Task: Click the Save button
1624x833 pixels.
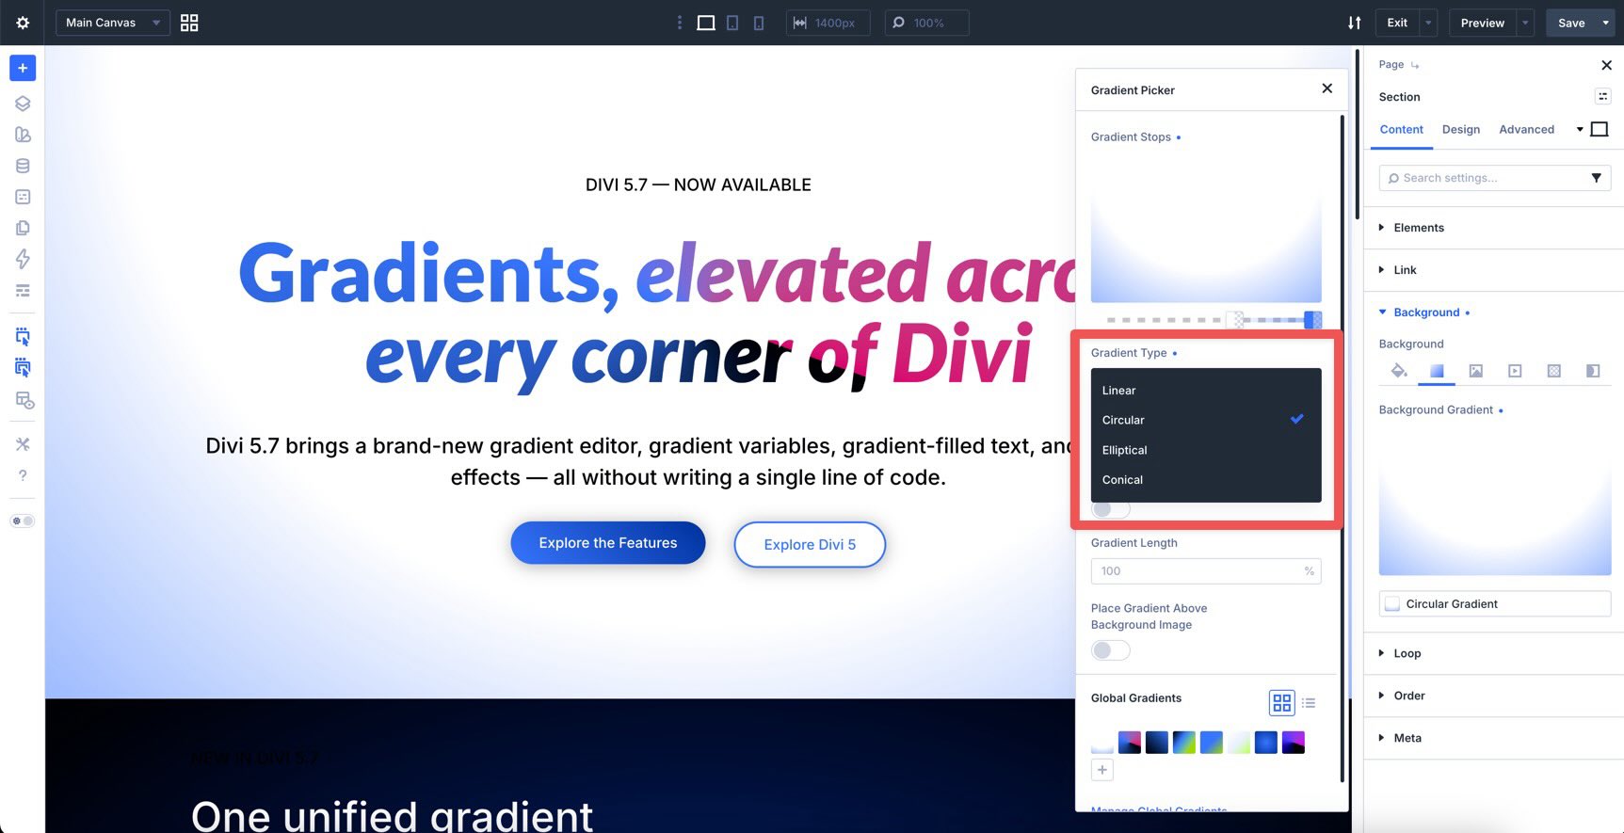Action: 1571,23
